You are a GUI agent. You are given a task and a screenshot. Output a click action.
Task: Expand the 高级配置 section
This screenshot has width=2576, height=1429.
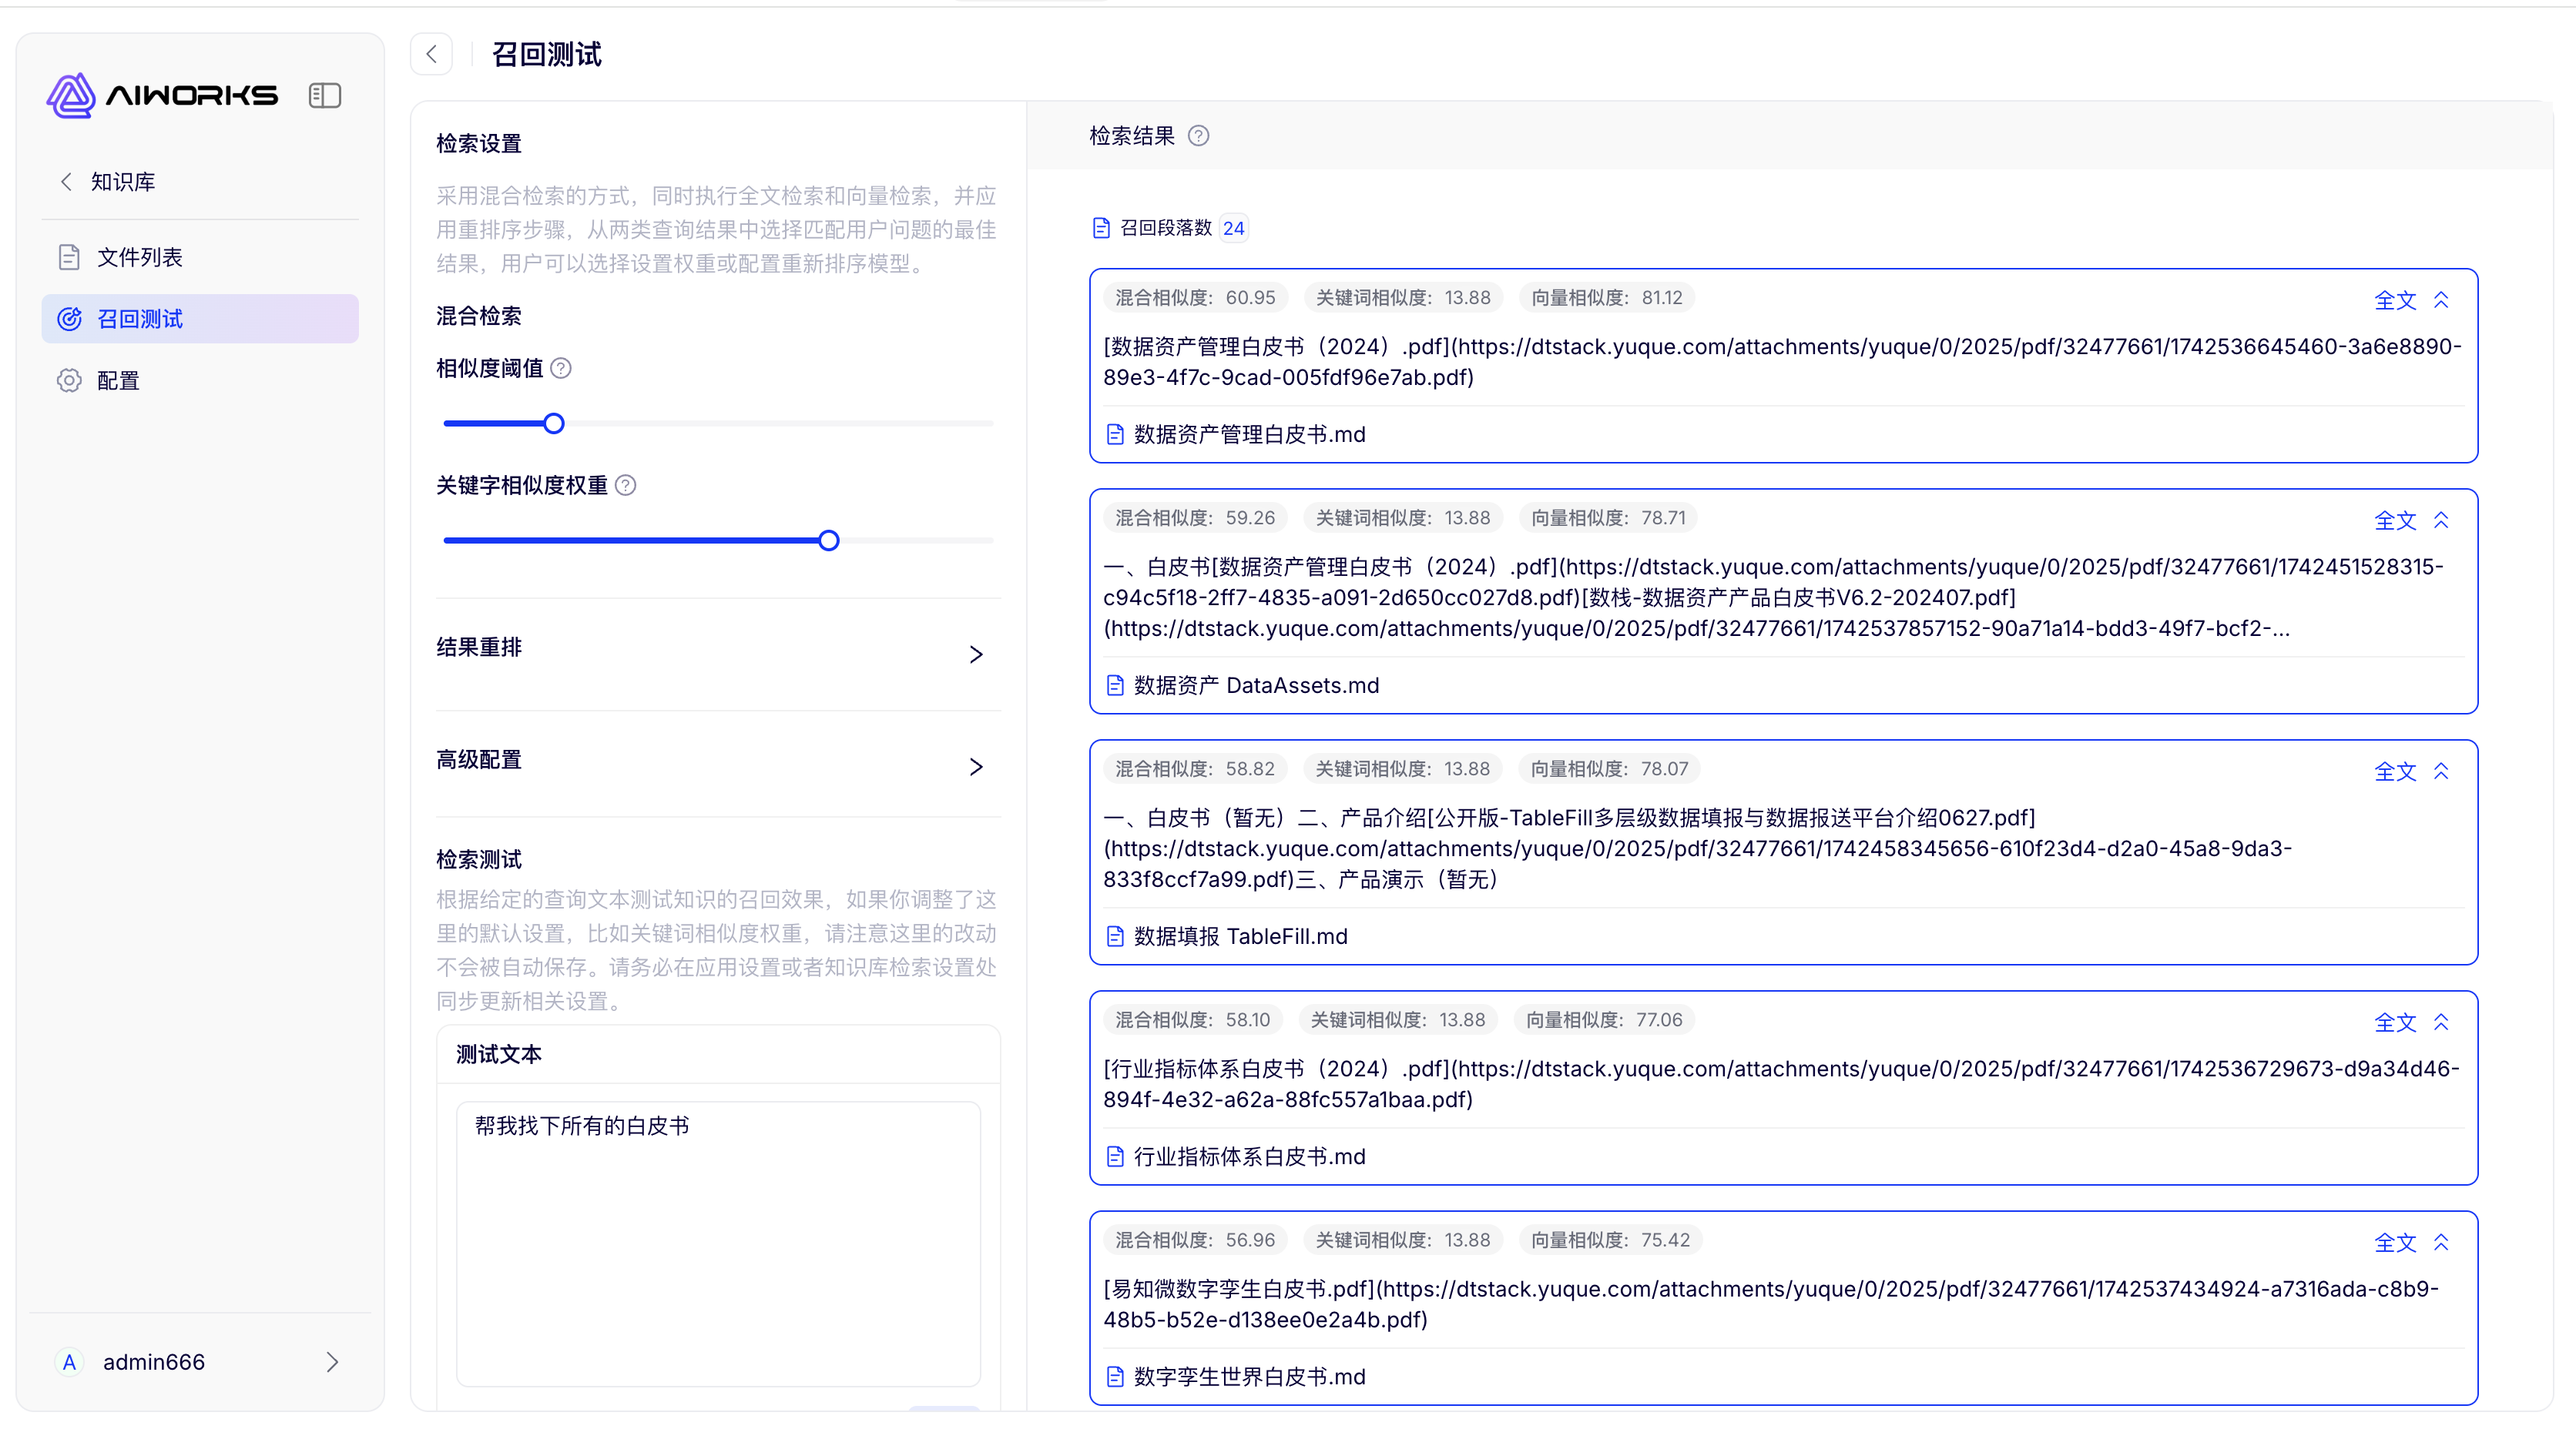[976, 766]
